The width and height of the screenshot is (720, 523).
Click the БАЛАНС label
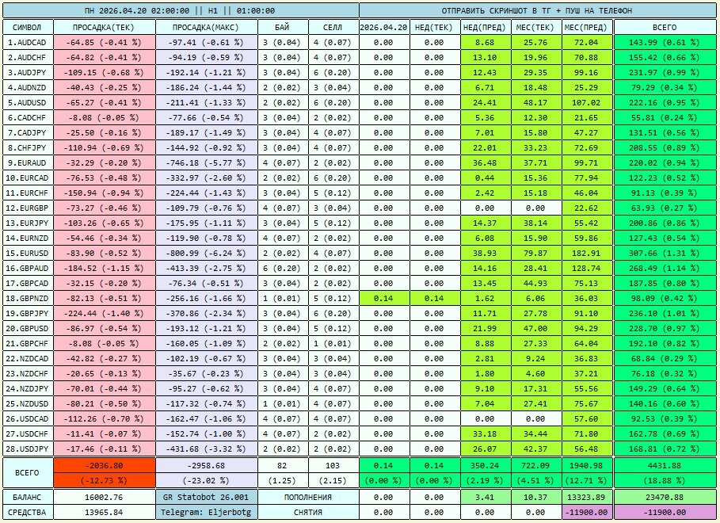[x=28, y=498]
